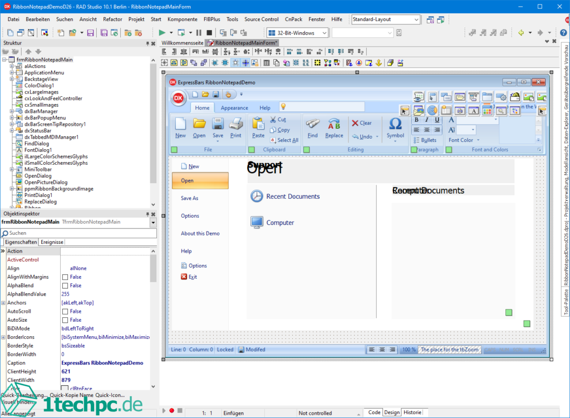
Task: Click the Find binoculars icon
Action: pyautogui.click(x=312, y=124)
